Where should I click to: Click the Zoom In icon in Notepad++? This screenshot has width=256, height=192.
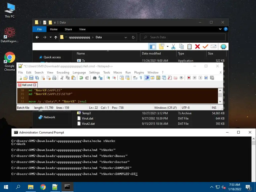click(108, 78)
